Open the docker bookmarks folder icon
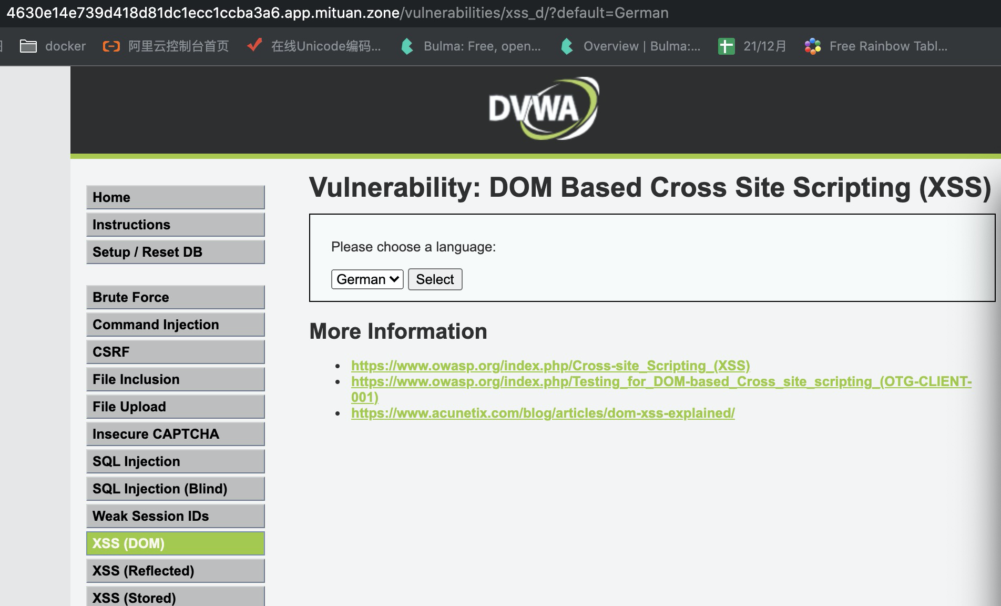Image resolution: width=1001 pixels, height=606 pixels. (x=28, y=46)
